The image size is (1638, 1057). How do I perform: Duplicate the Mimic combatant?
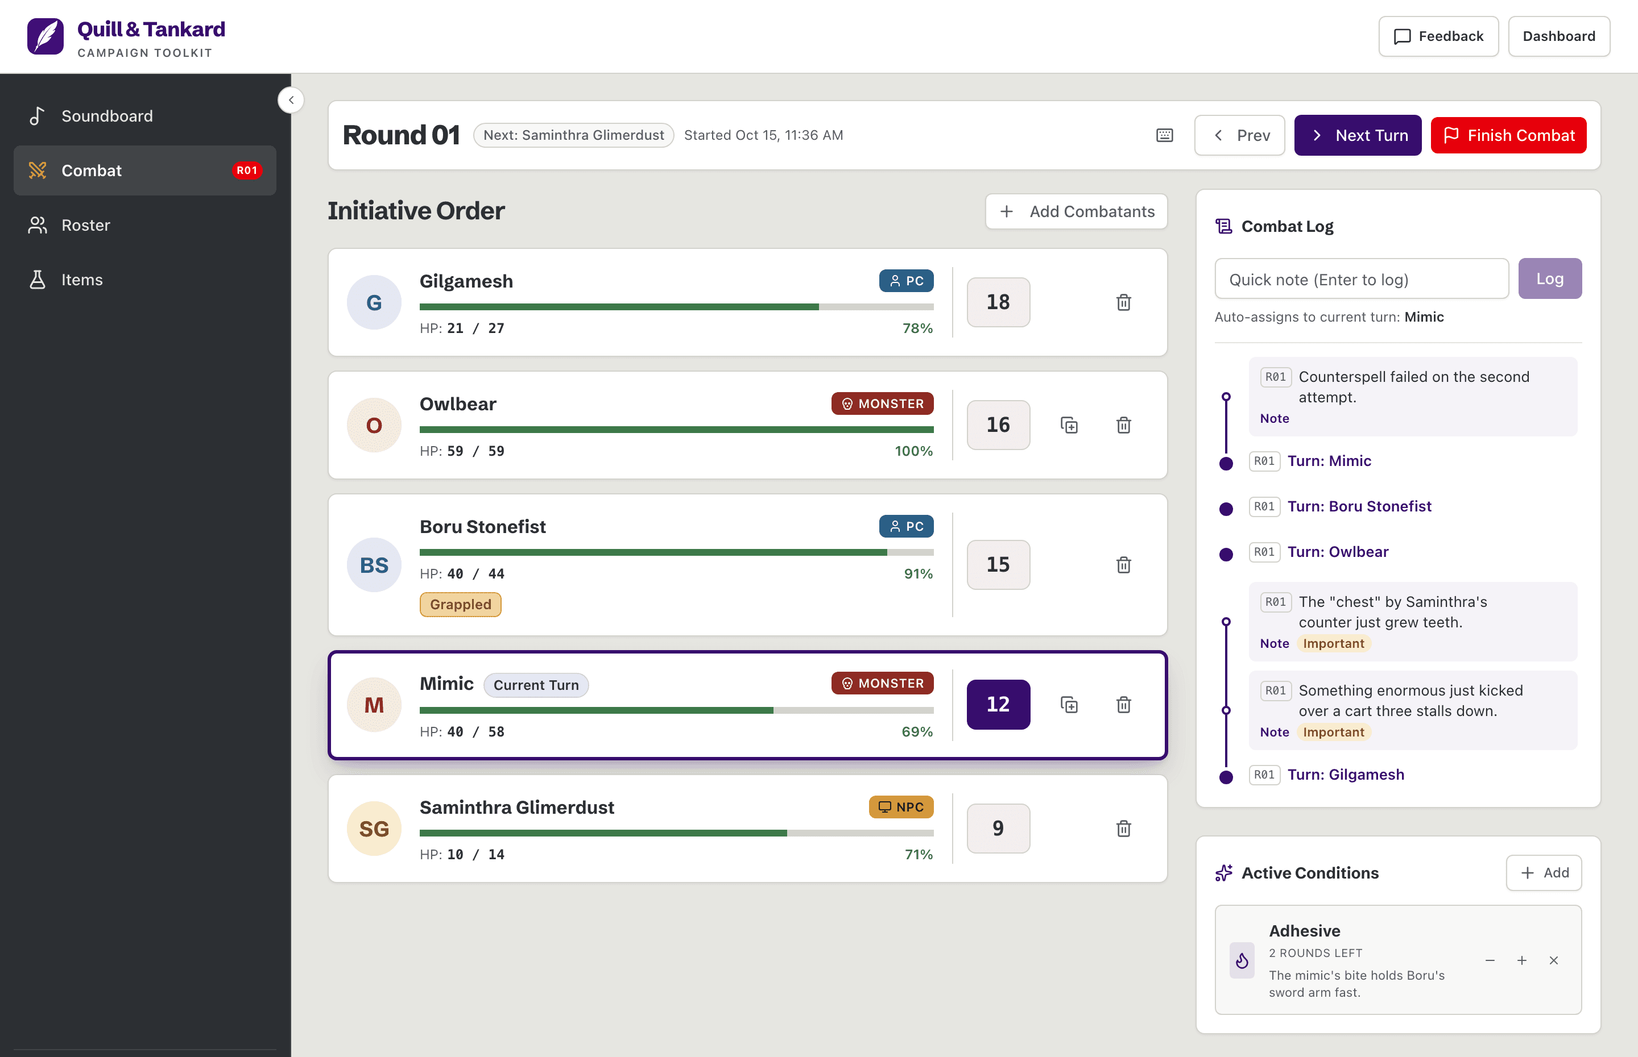coord(1069,704)
